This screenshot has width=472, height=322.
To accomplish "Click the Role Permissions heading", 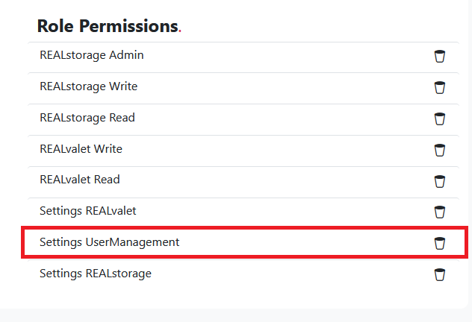I will pyautogui.click(x=109, y=26).
